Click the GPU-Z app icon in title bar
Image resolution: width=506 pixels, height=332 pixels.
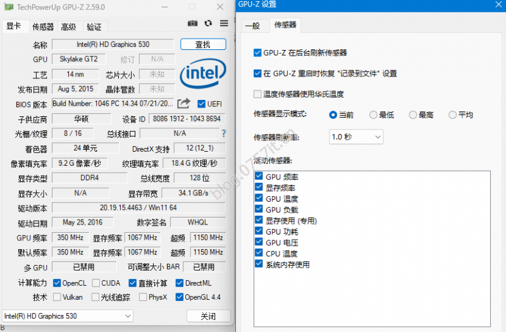[9, 7]
